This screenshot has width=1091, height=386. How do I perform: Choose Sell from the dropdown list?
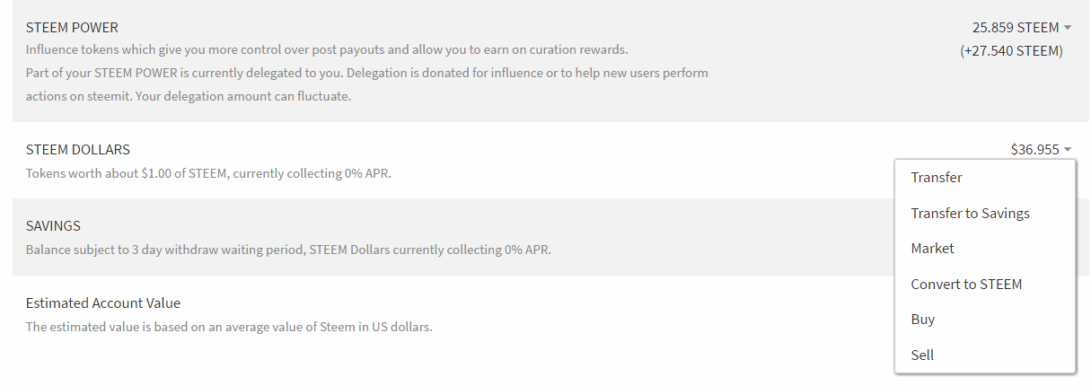click(922, 355)
